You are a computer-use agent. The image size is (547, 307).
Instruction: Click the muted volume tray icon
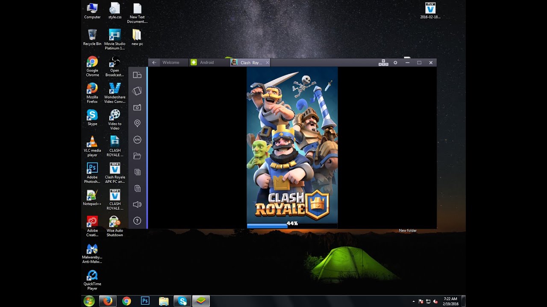point(435,301)
